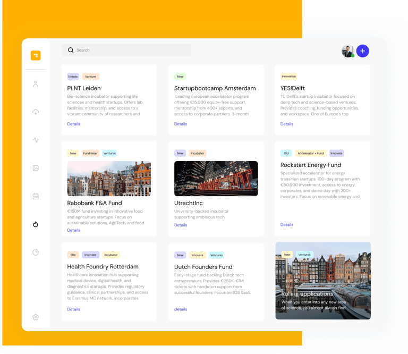Click the Incubator tag on UtrechtInc card

pos(198,153)
